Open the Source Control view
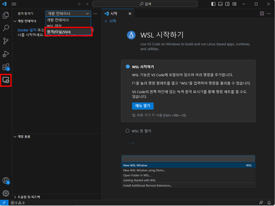The image size is (275, 206). point(6,41)
